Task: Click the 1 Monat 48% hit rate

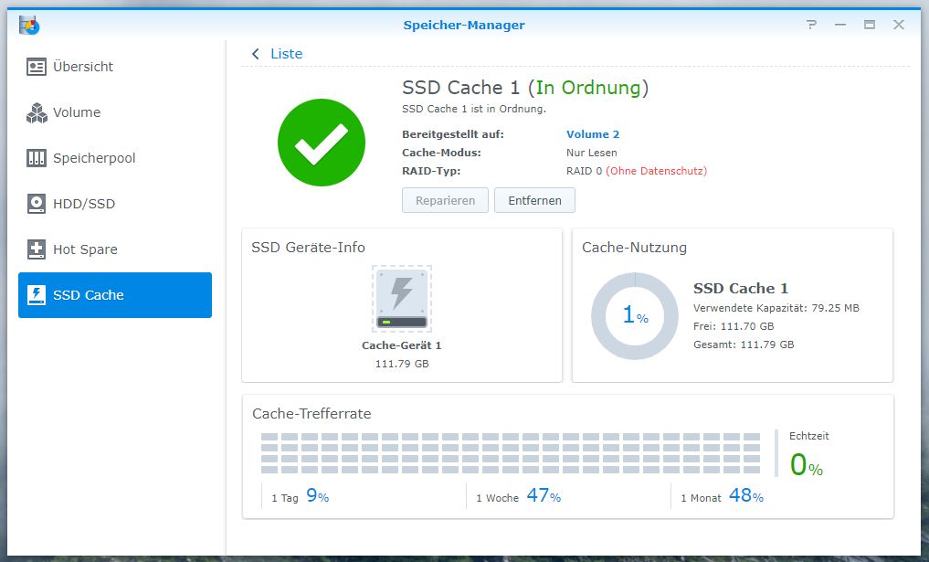Action: tap(723, 496)
